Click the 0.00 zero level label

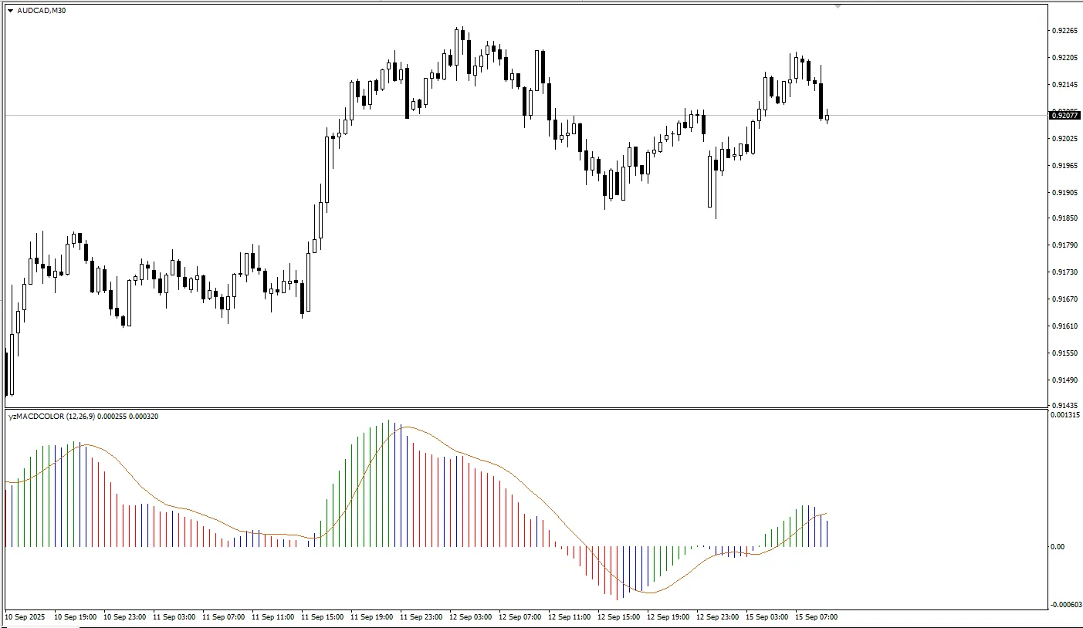click(1058, 547)
